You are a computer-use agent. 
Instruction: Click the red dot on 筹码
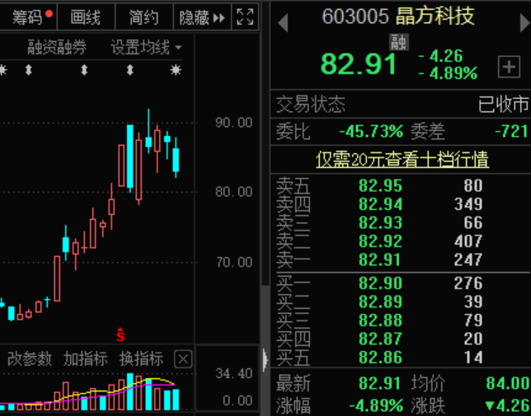coord(49,13)
